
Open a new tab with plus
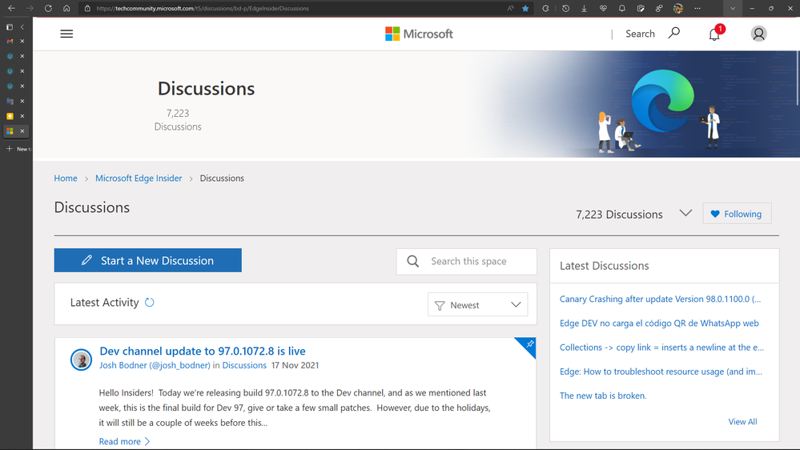click(9, 148)
